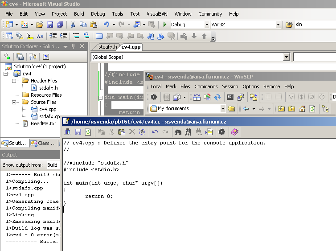The image size is (336, 251).
Task: Click Visual Studio toolbar options overflow arrow
Action: click(x=213, y=39)
